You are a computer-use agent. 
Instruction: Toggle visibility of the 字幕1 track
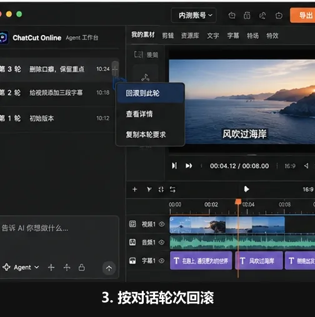tap(162, 261)
